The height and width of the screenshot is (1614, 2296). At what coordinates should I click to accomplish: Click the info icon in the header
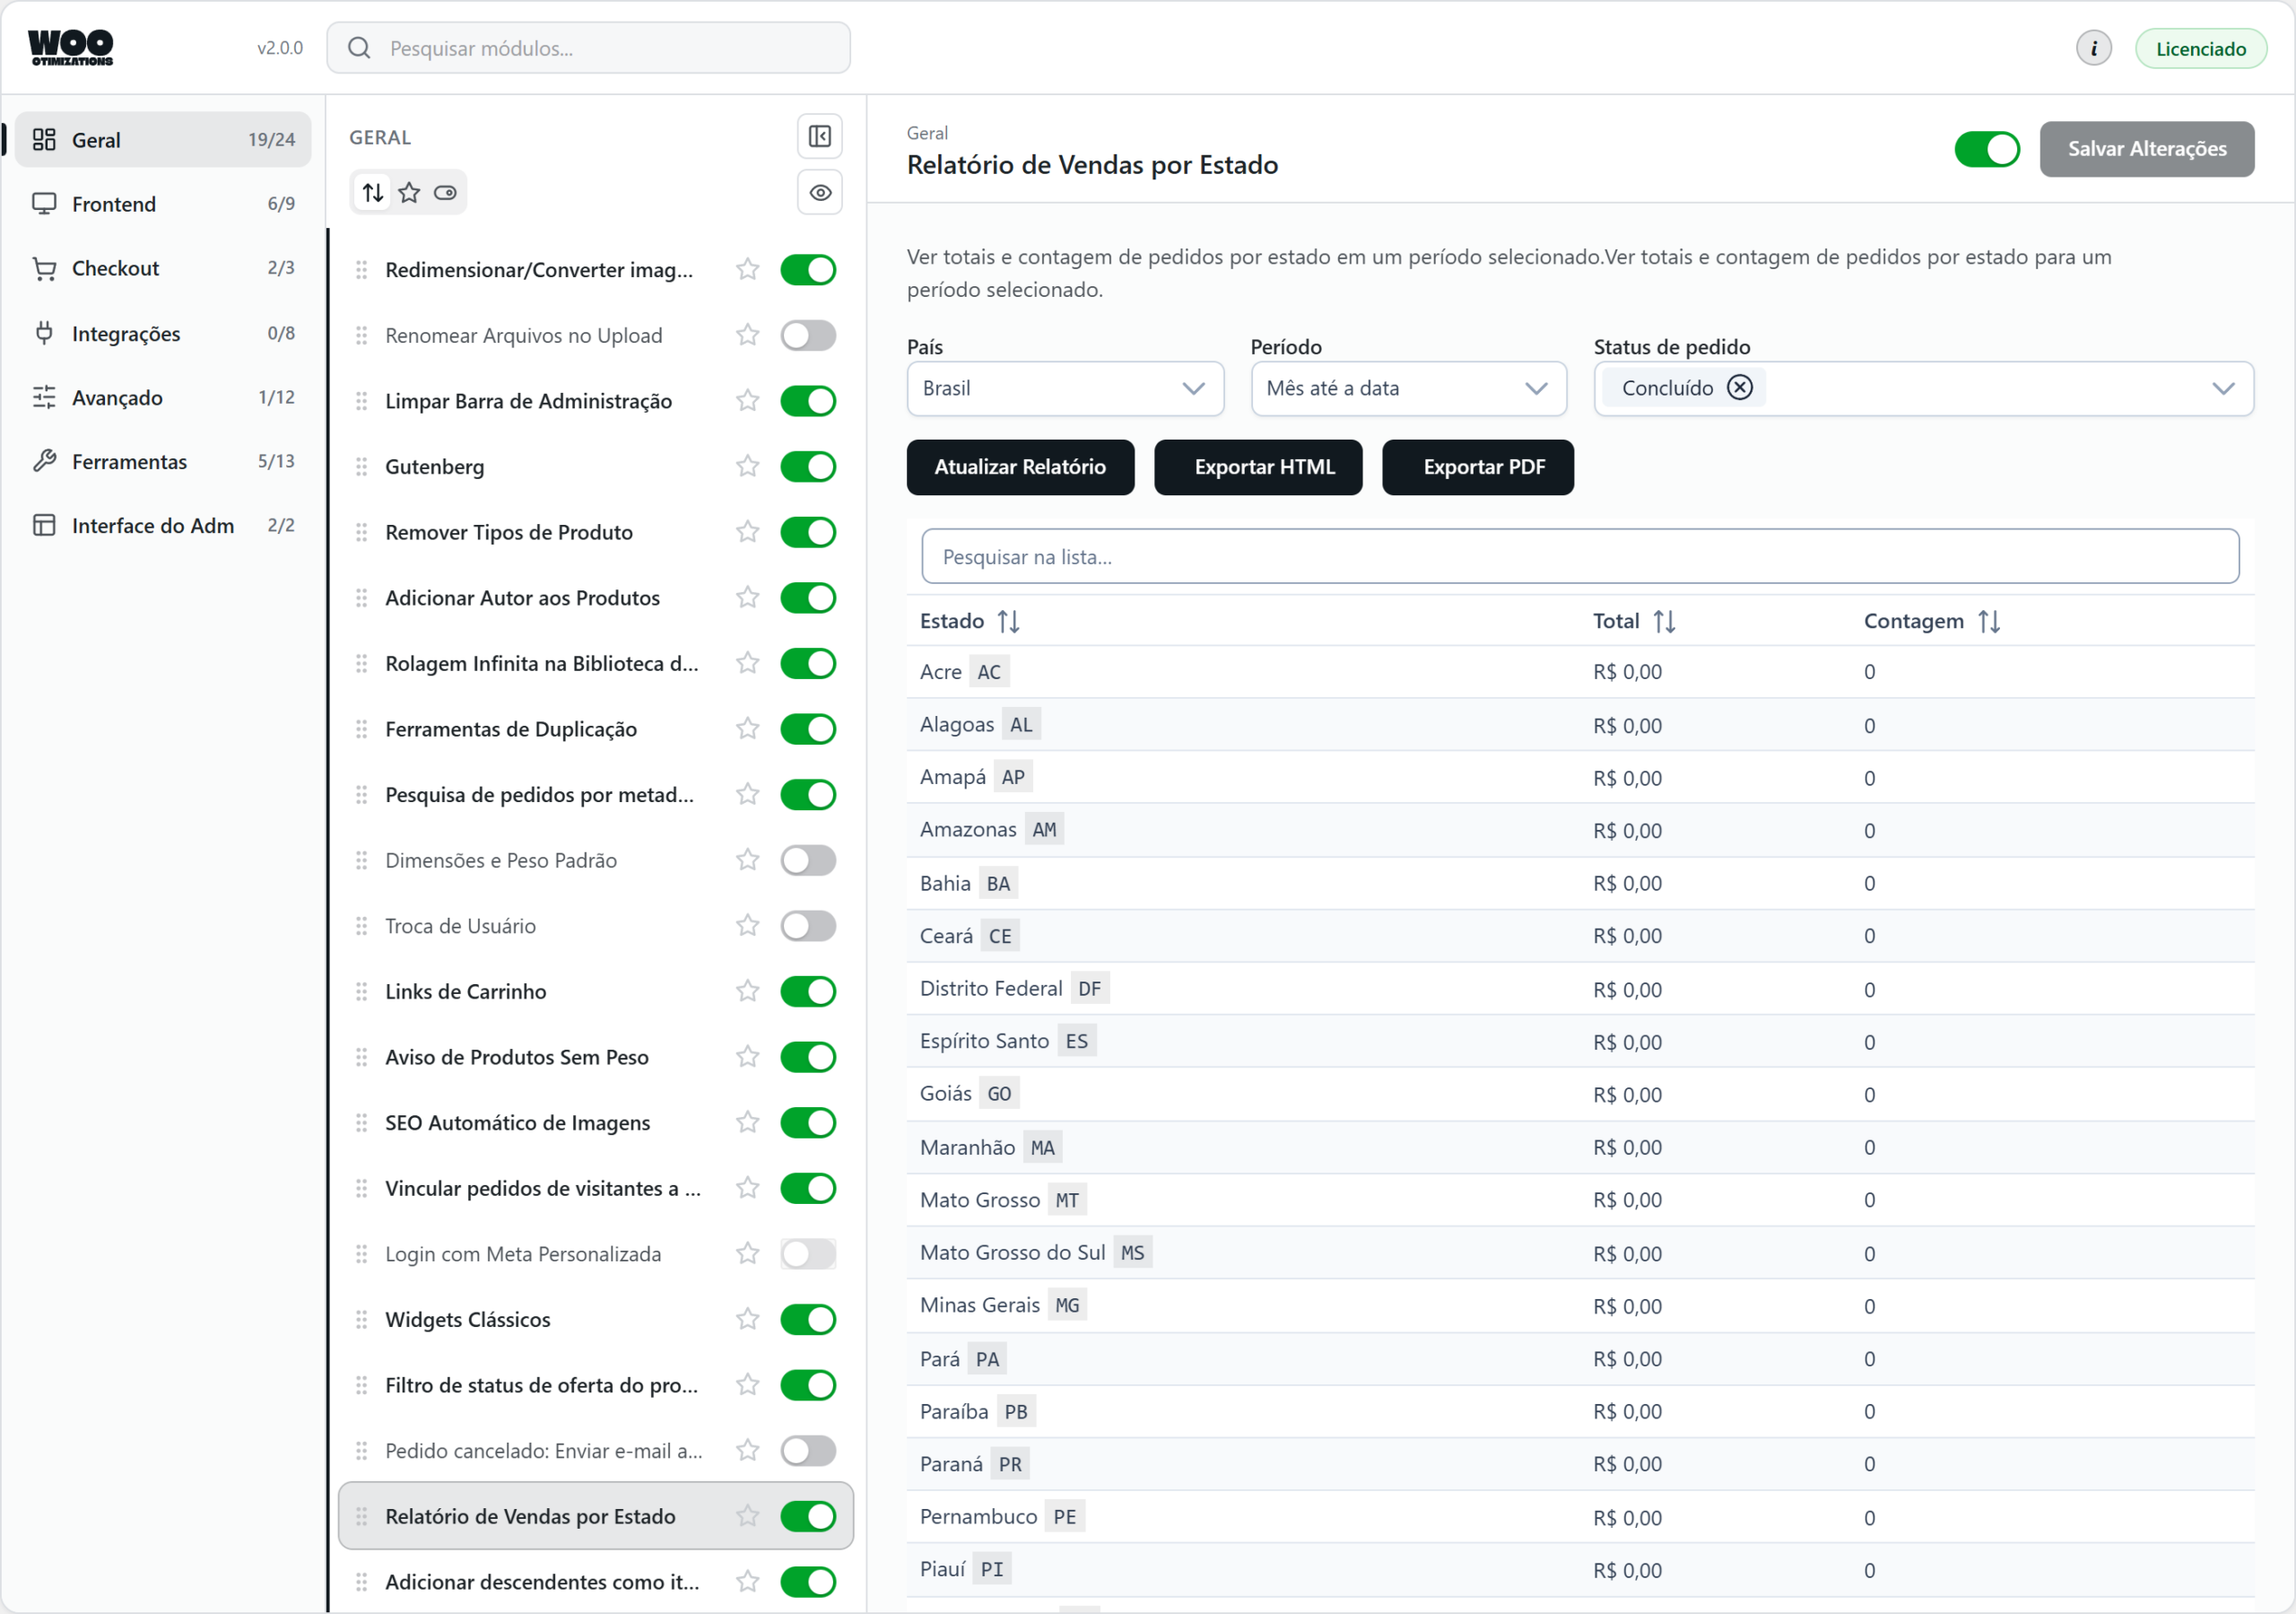[x=2093, y=48]
